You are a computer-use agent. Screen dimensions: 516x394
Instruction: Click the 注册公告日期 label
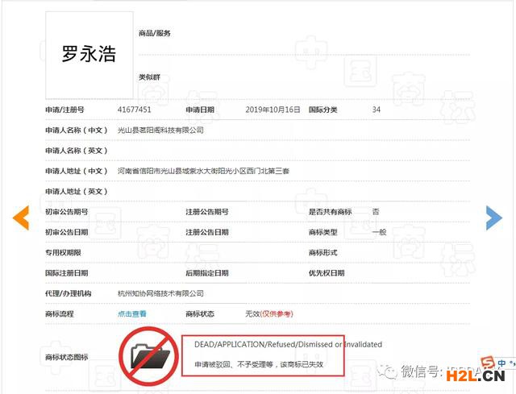207,232
